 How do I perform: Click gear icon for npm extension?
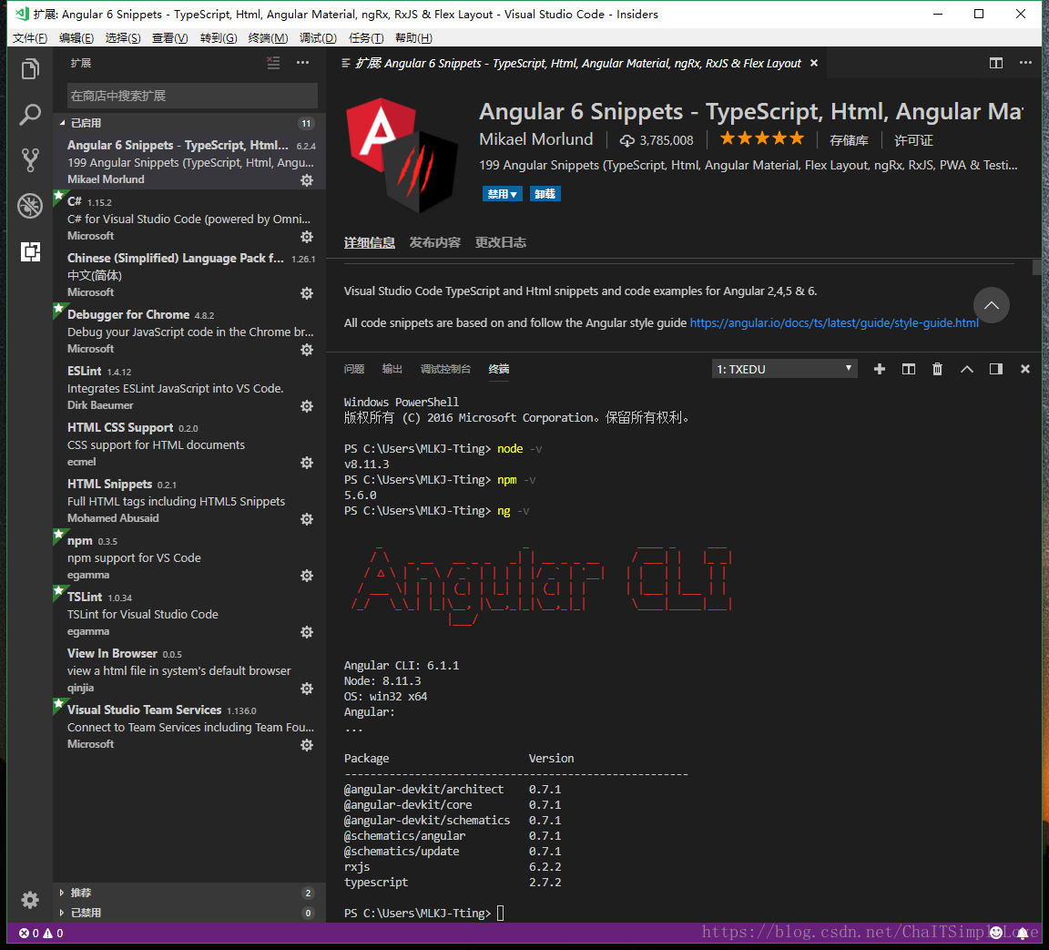coord(307,576)
